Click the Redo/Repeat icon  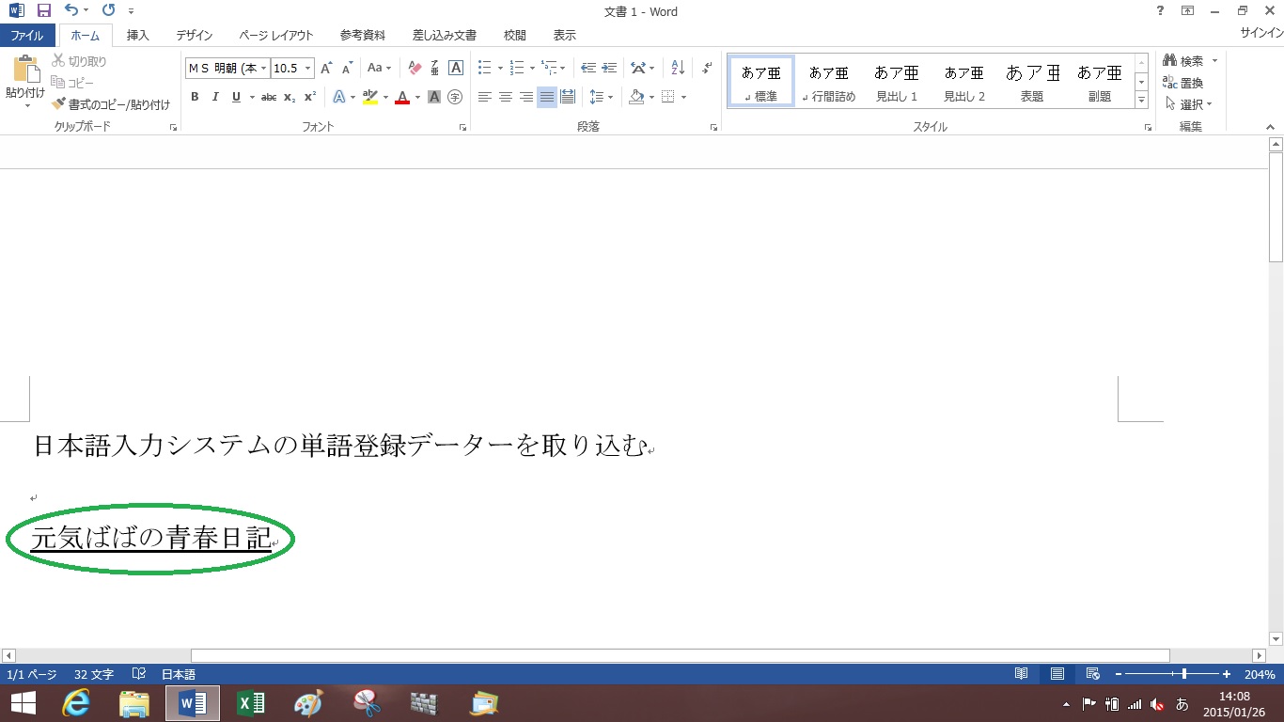pos(108,11)
